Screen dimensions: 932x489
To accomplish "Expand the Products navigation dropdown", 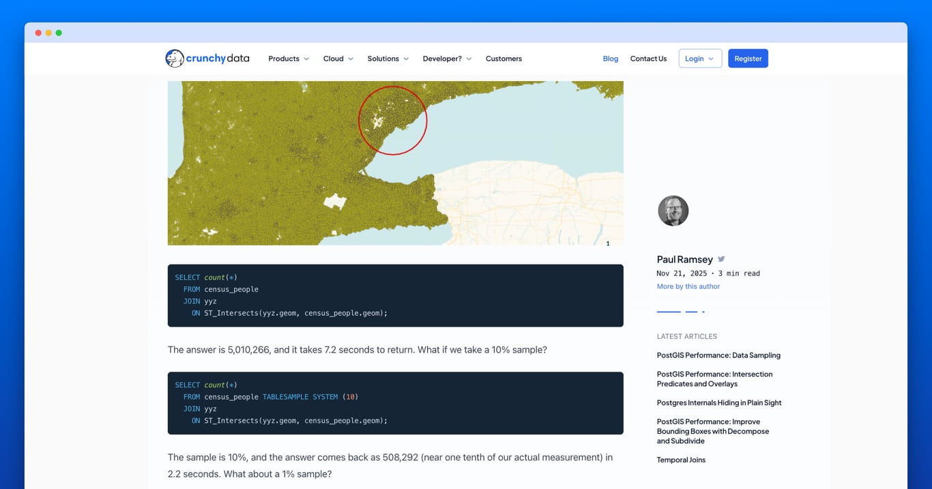I will pyautogui.click(x=288, y=59).
